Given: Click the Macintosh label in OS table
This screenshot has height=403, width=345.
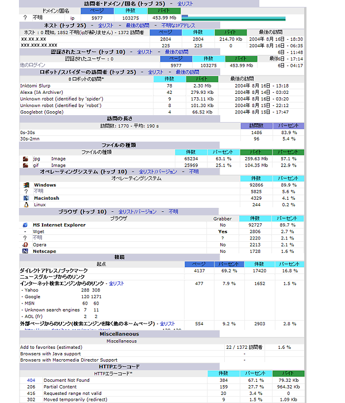Looking at the screenshot, I should coord(47,198).
